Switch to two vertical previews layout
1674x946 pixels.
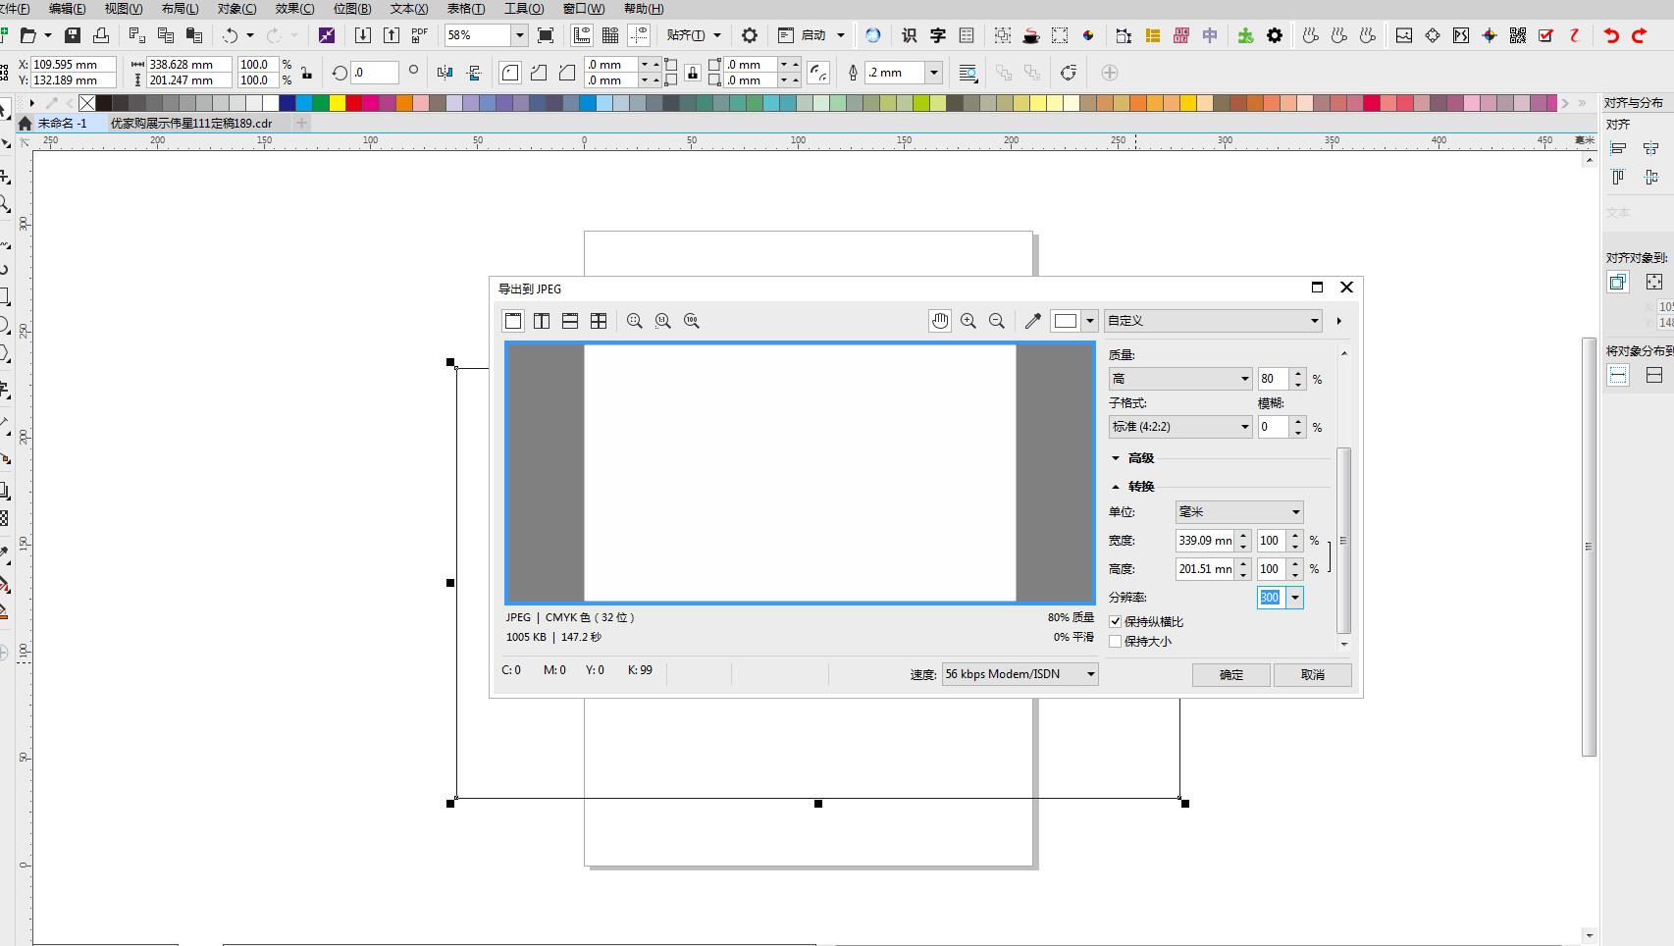(542, 321)
